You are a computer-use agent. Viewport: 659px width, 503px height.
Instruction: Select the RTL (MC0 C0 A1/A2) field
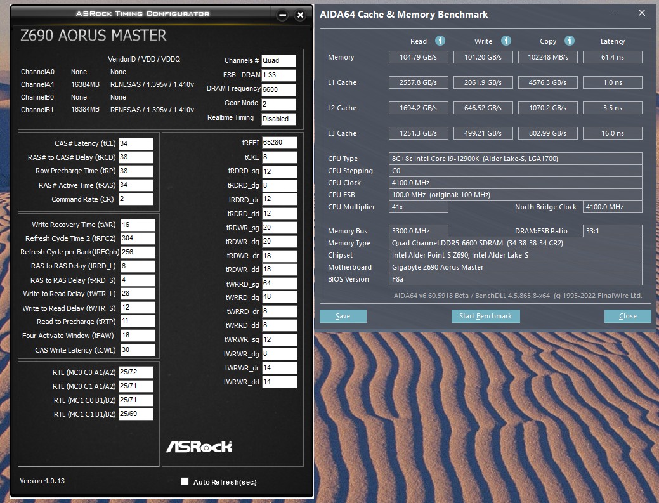click(136, 372)
